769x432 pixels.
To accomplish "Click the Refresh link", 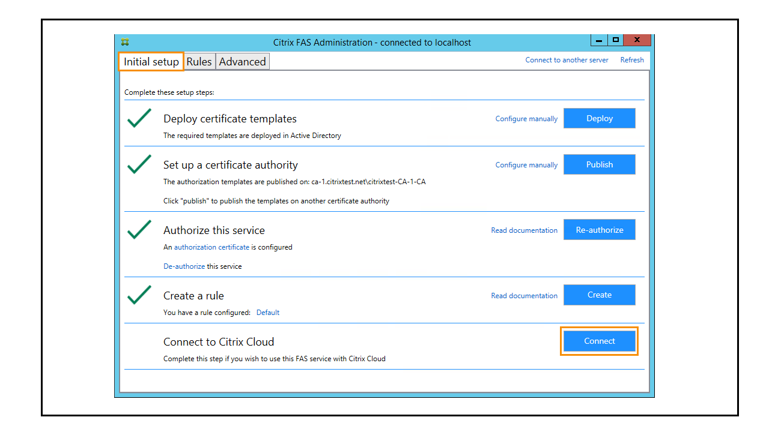I will 632,60.
